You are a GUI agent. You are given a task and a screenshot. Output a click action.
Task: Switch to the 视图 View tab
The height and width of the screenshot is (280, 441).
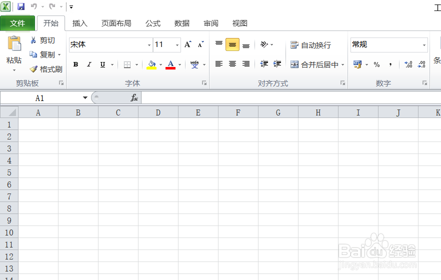[240, 23]
